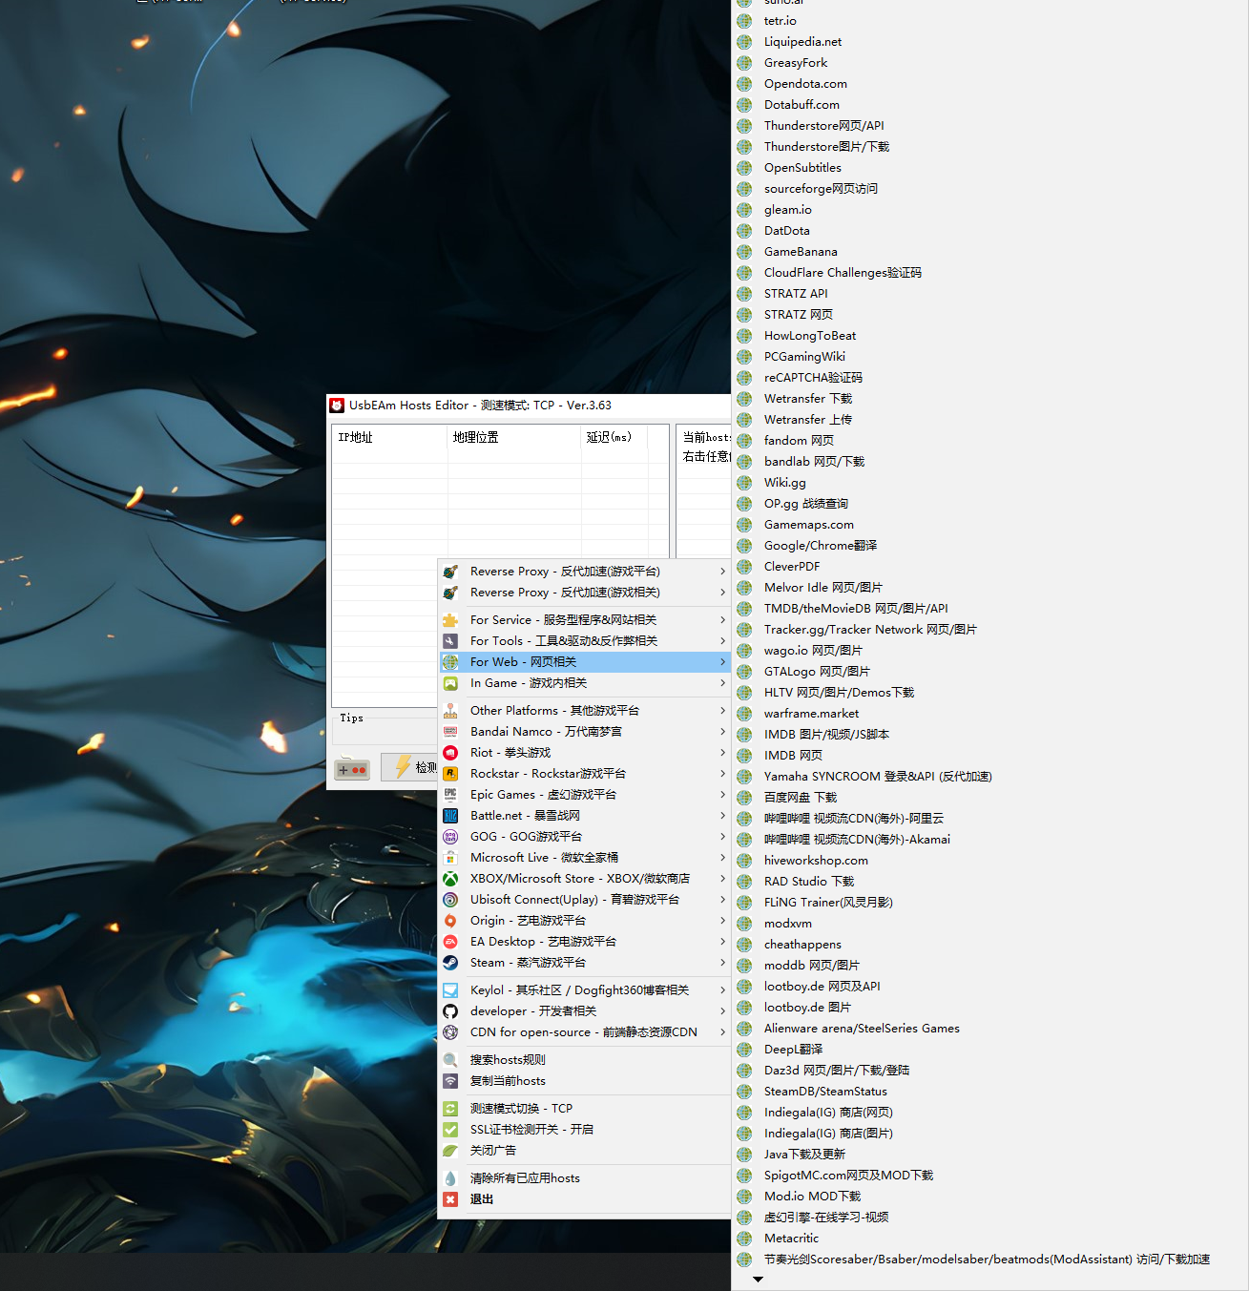The width and height of the screenshot is (1249, 1291).
Task: Switch 测速模式切换 speed test mode from TCP
Action: [x=521, y=1109]
